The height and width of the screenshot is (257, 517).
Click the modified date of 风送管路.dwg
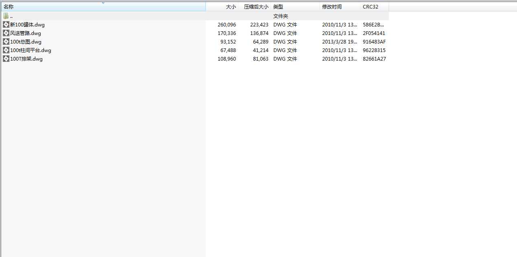pos(340,33)
